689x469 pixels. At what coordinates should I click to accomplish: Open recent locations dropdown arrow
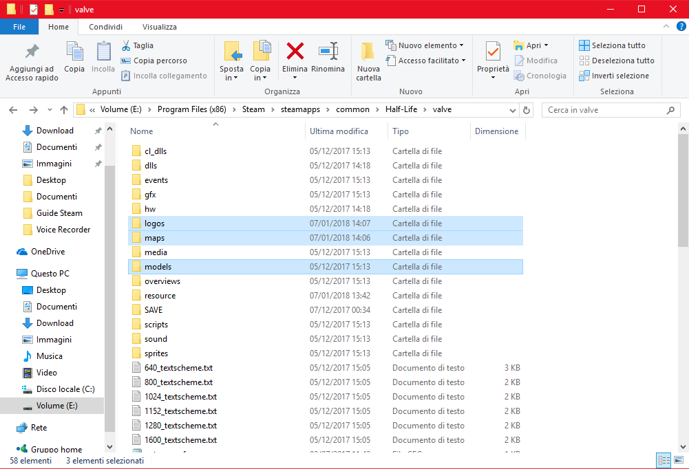tap(50, 110)
